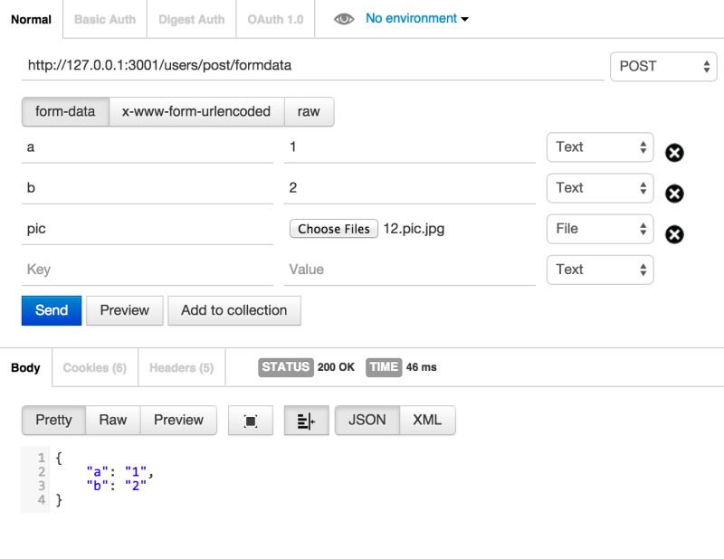Open the File type dropdown for pic
The height and width of the screenshot is (559, 724).
point(600,229)
